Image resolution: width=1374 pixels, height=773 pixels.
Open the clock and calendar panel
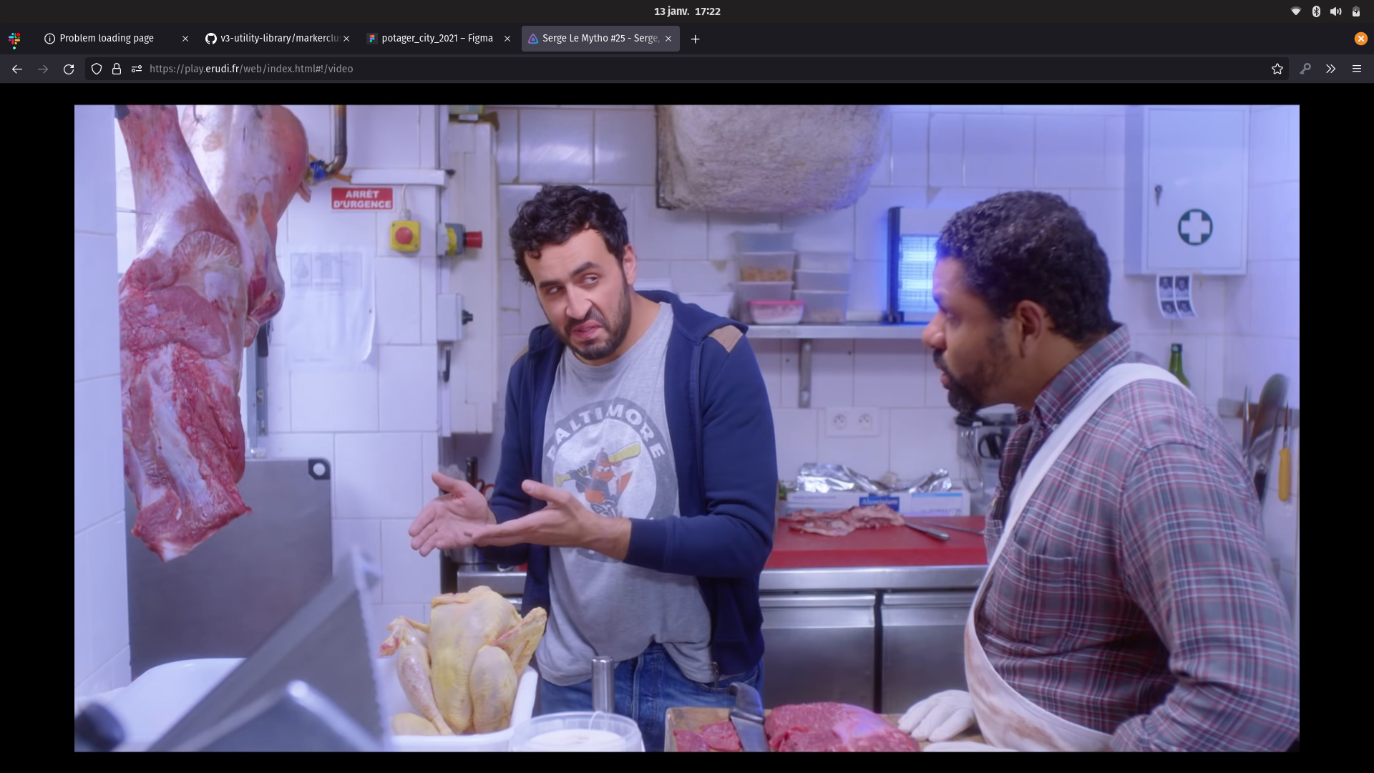click(x=687, y=11)
